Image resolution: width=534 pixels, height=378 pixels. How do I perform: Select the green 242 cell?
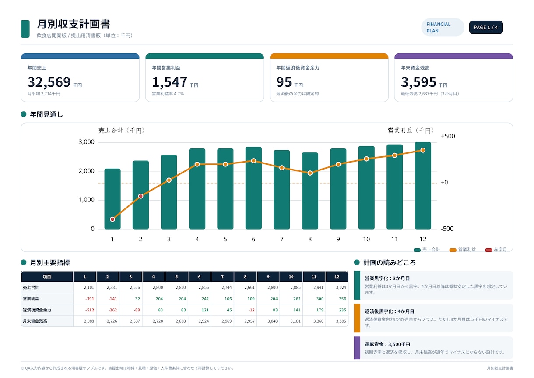[x=200, y=299]
